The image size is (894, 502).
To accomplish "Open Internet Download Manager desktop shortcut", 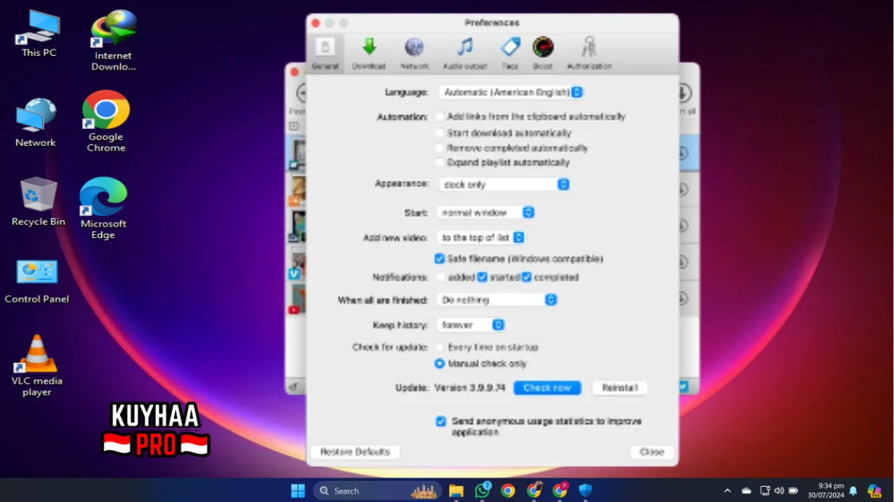I will (113, 40).
